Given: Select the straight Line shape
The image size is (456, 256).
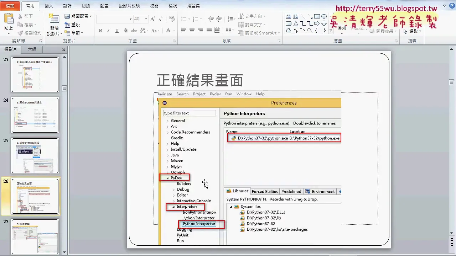Looking at the screenshot, I should (x=302, y=16).
